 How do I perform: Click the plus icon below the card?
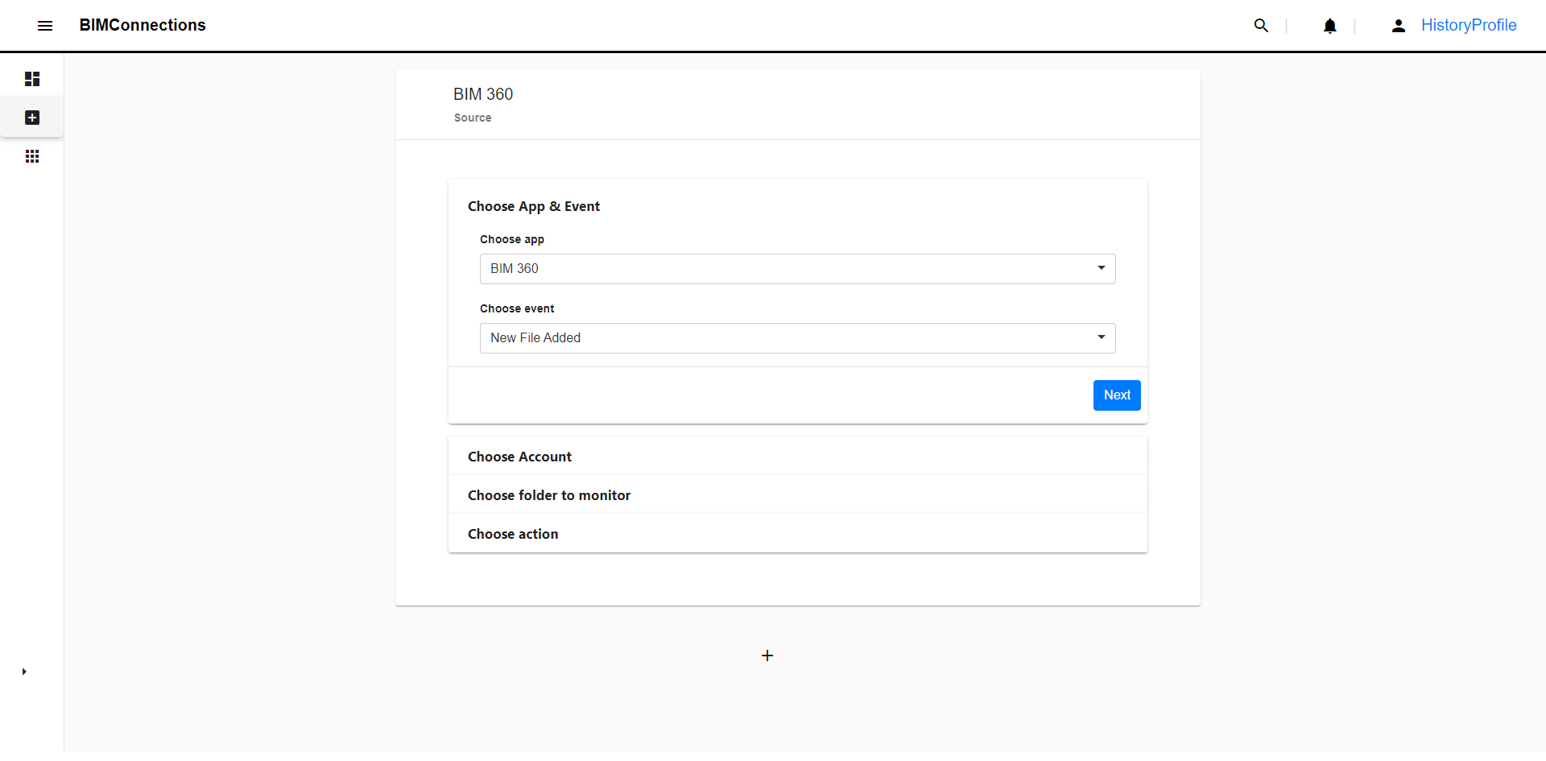click(767, 656)
